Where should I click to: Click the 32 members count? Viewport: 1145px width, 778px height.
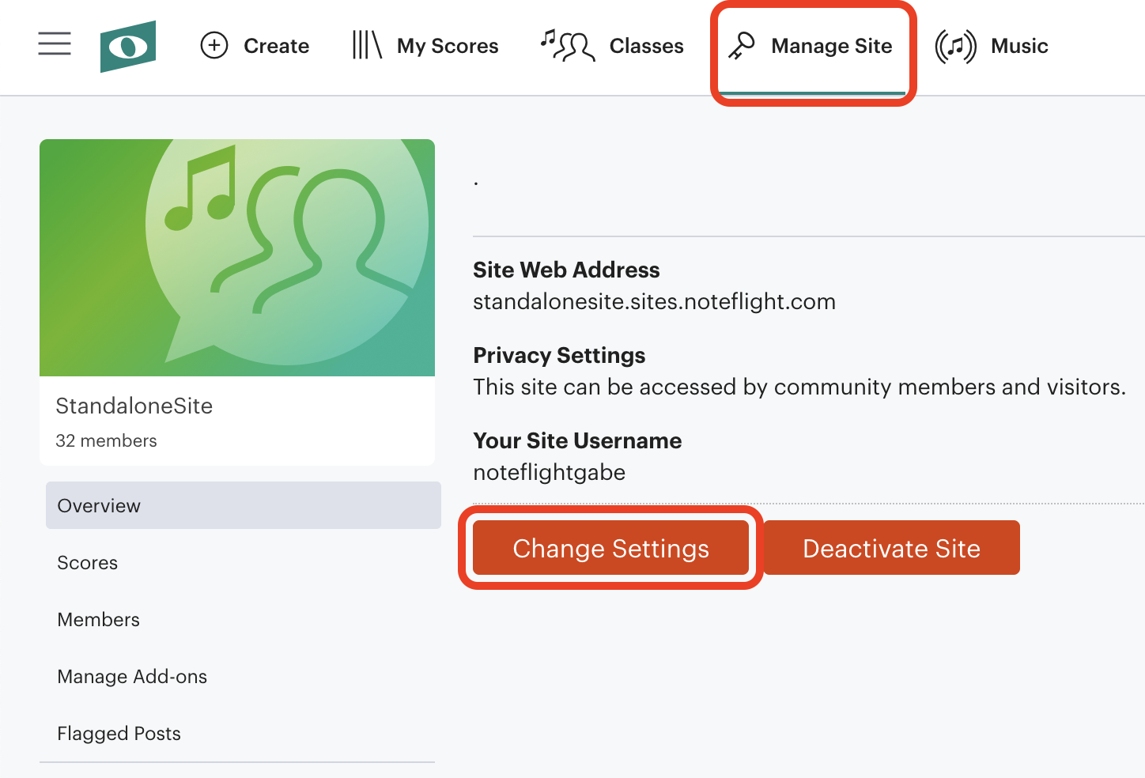106,440
